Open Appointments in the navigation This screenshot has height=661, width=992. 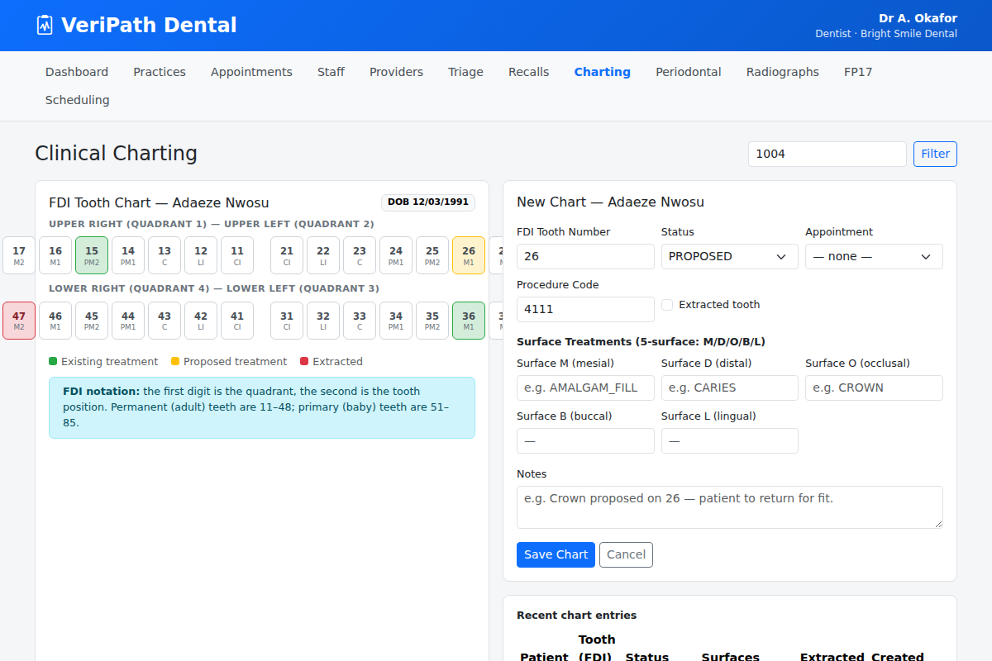[251, 72]
